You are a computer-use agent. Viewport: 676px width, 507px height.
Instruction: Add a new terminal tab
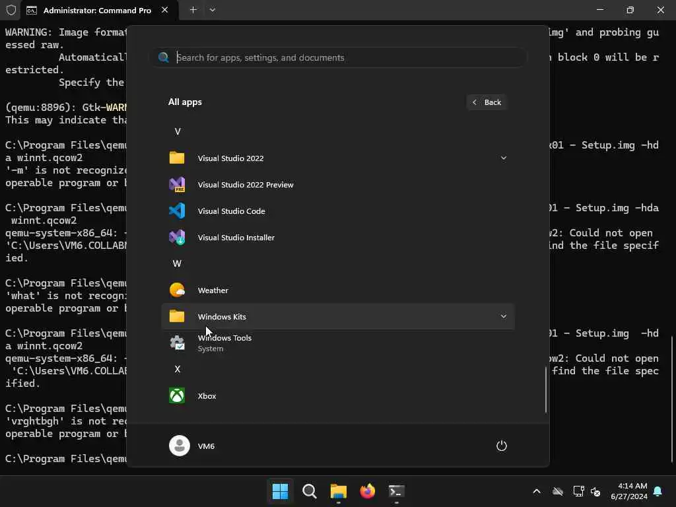193,10
